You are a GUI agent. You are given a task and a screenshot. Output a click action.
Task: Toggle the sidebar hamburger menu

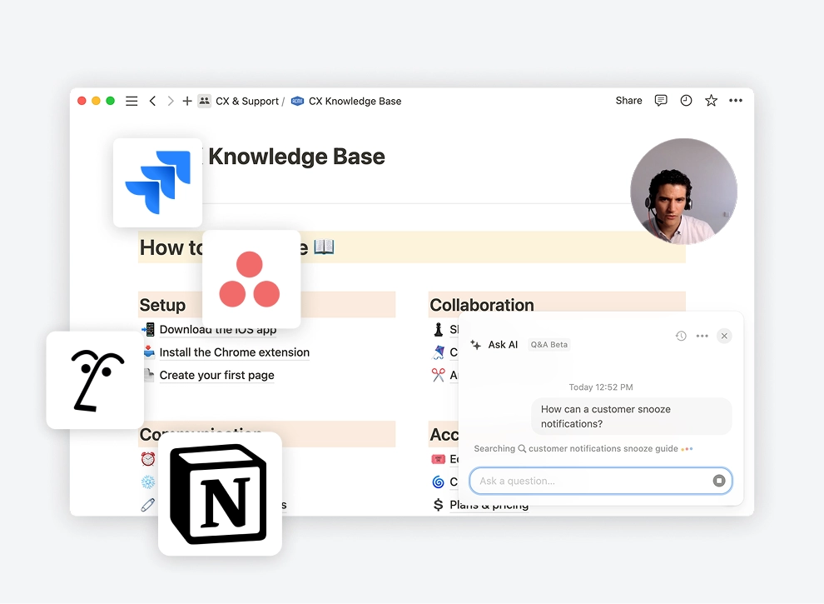click(x=132, y=101)
